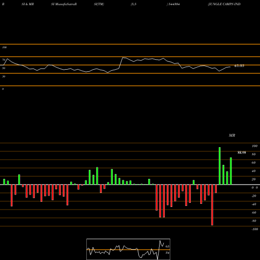Click the 'MR' label above bar chart

232,135
